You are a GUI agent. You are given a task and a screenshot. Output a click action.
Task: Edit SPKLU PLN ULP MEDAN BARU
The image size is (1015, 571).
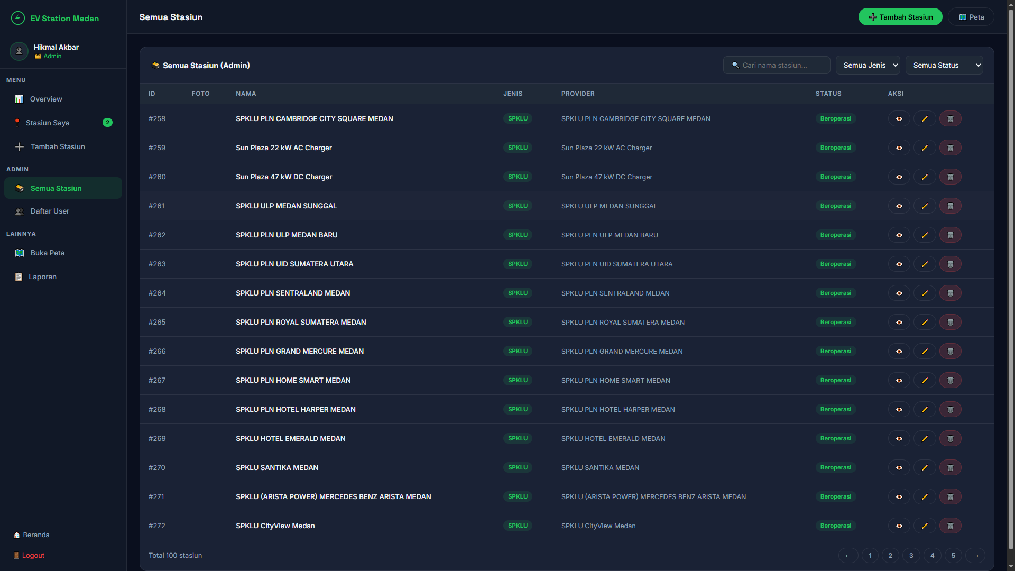coord(925,235)
